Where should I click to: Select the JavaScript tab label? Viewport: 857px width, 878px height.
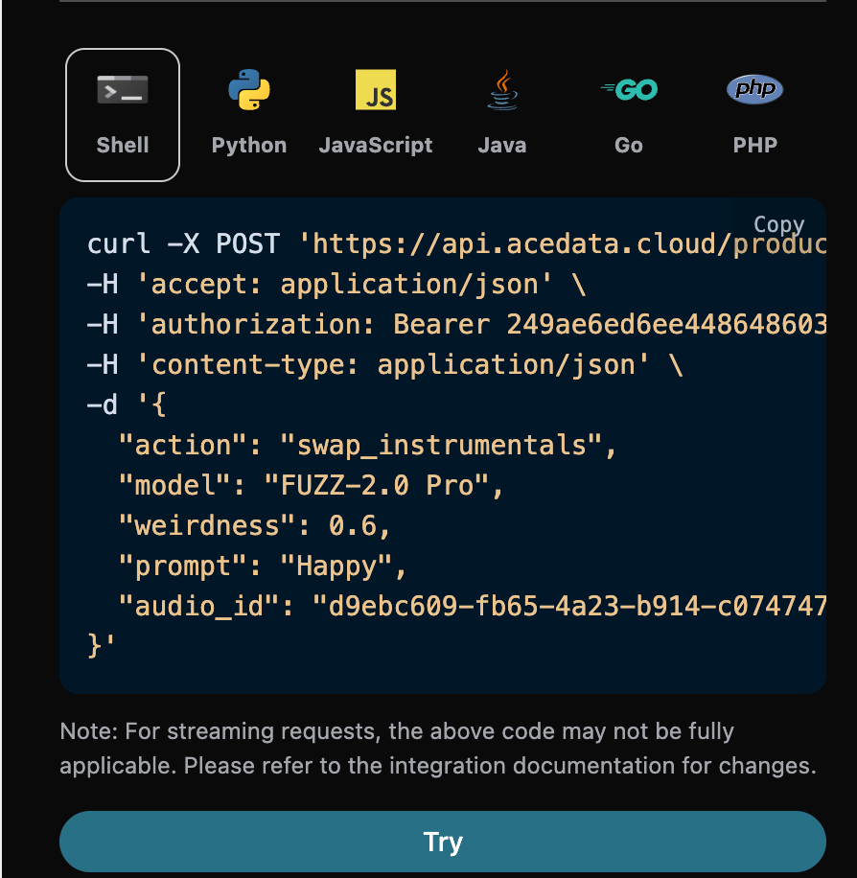376,146
